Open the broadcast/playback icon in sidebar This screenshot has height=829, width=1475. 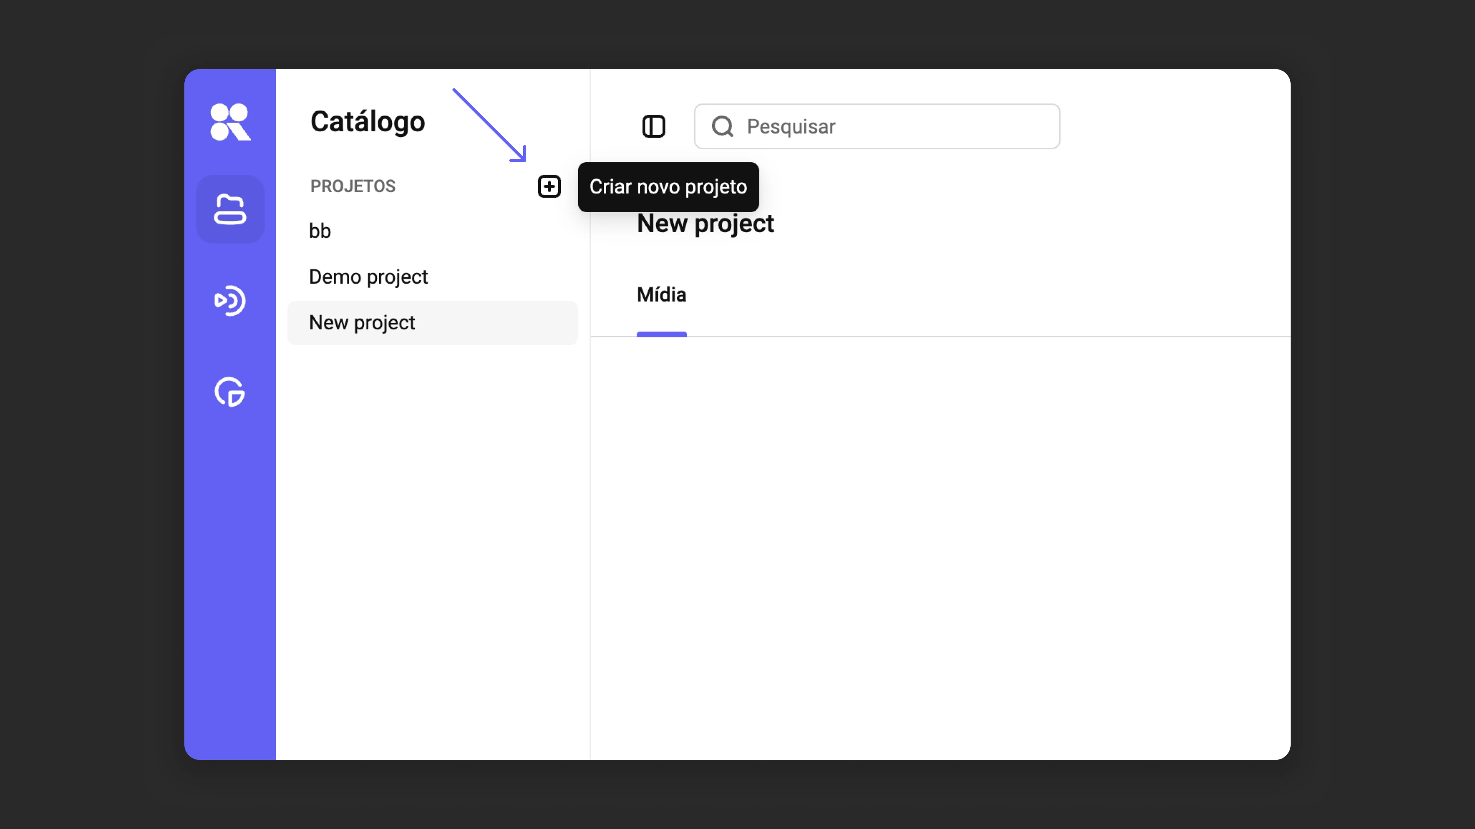coord(230,301)
